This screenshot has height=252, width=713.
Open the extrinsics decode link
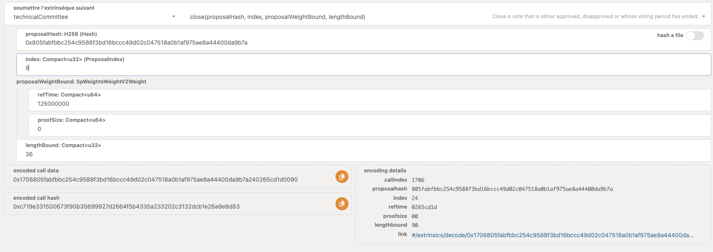pos(552,235)
